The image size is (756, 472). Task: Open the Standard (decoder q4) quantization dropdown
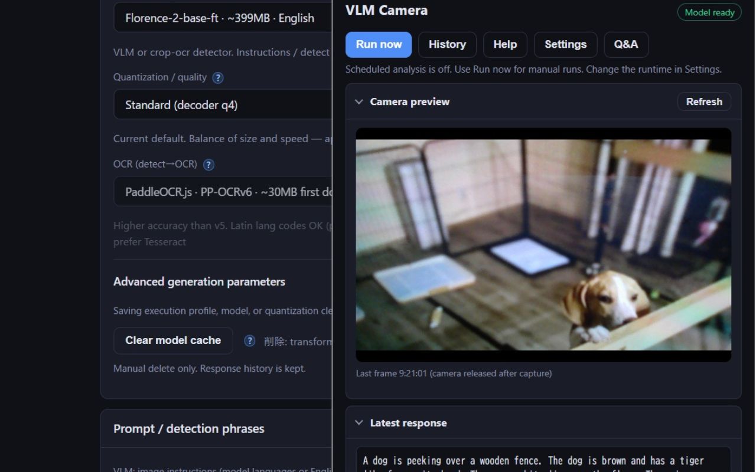[223, 104]
